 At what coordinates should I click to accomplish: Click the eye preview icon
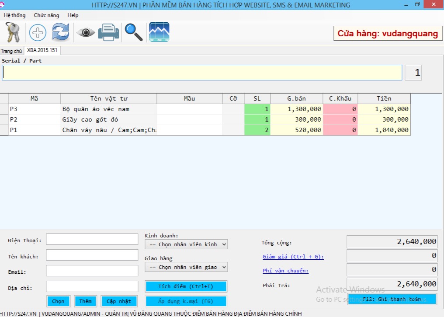point(86,32)
